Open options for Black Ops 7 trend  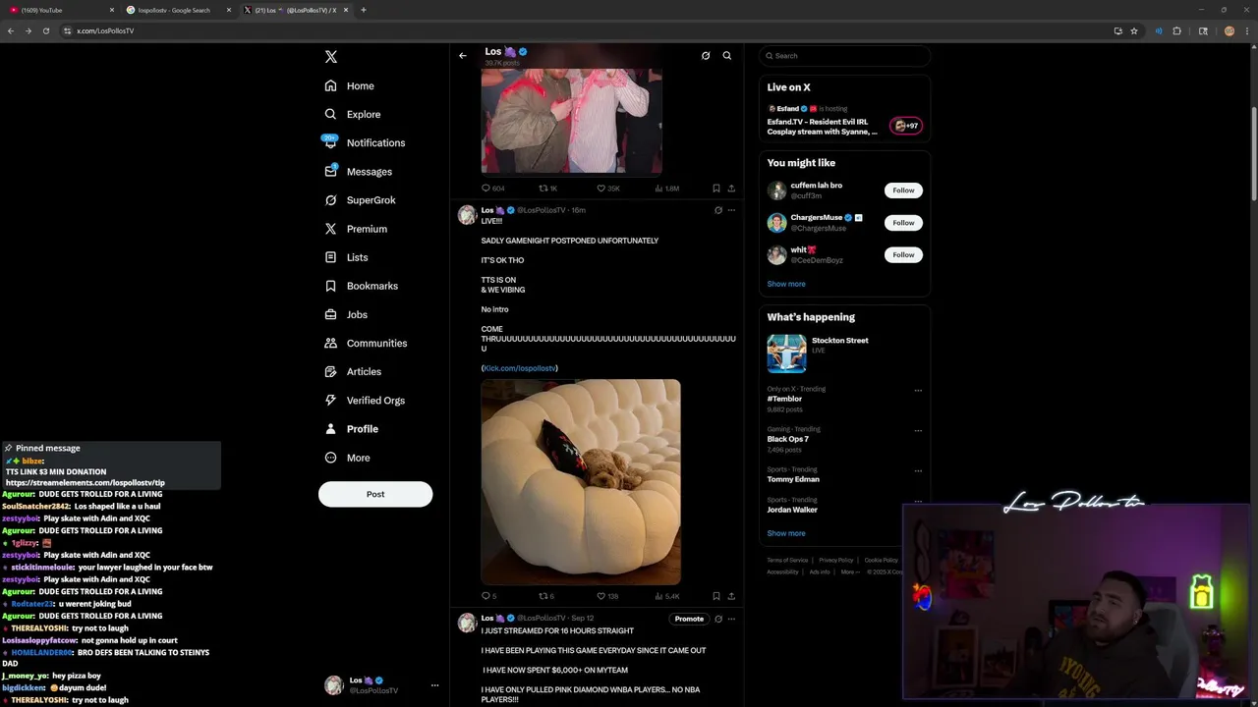[x=918, y=431]
